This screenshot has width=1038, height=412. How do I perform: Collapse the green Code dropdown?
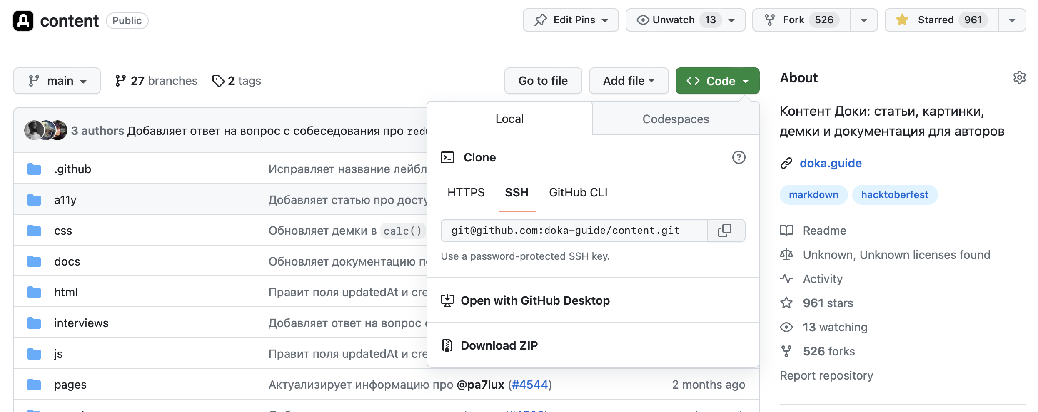click(x=717, y=81)
